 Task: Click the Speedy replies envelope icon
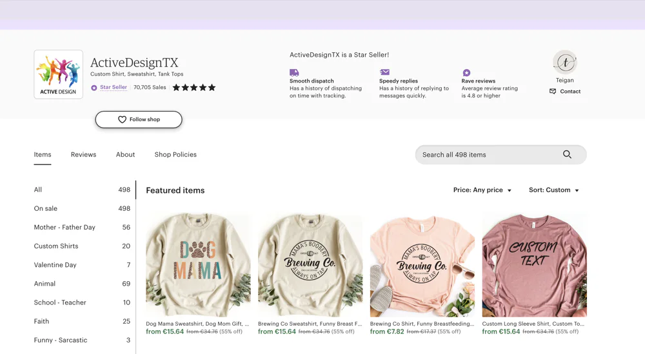384,72
